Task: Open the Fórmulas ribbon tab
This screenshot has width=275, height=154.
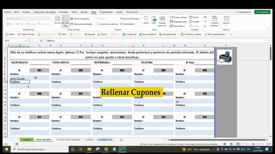Action: tap(64, 12)
